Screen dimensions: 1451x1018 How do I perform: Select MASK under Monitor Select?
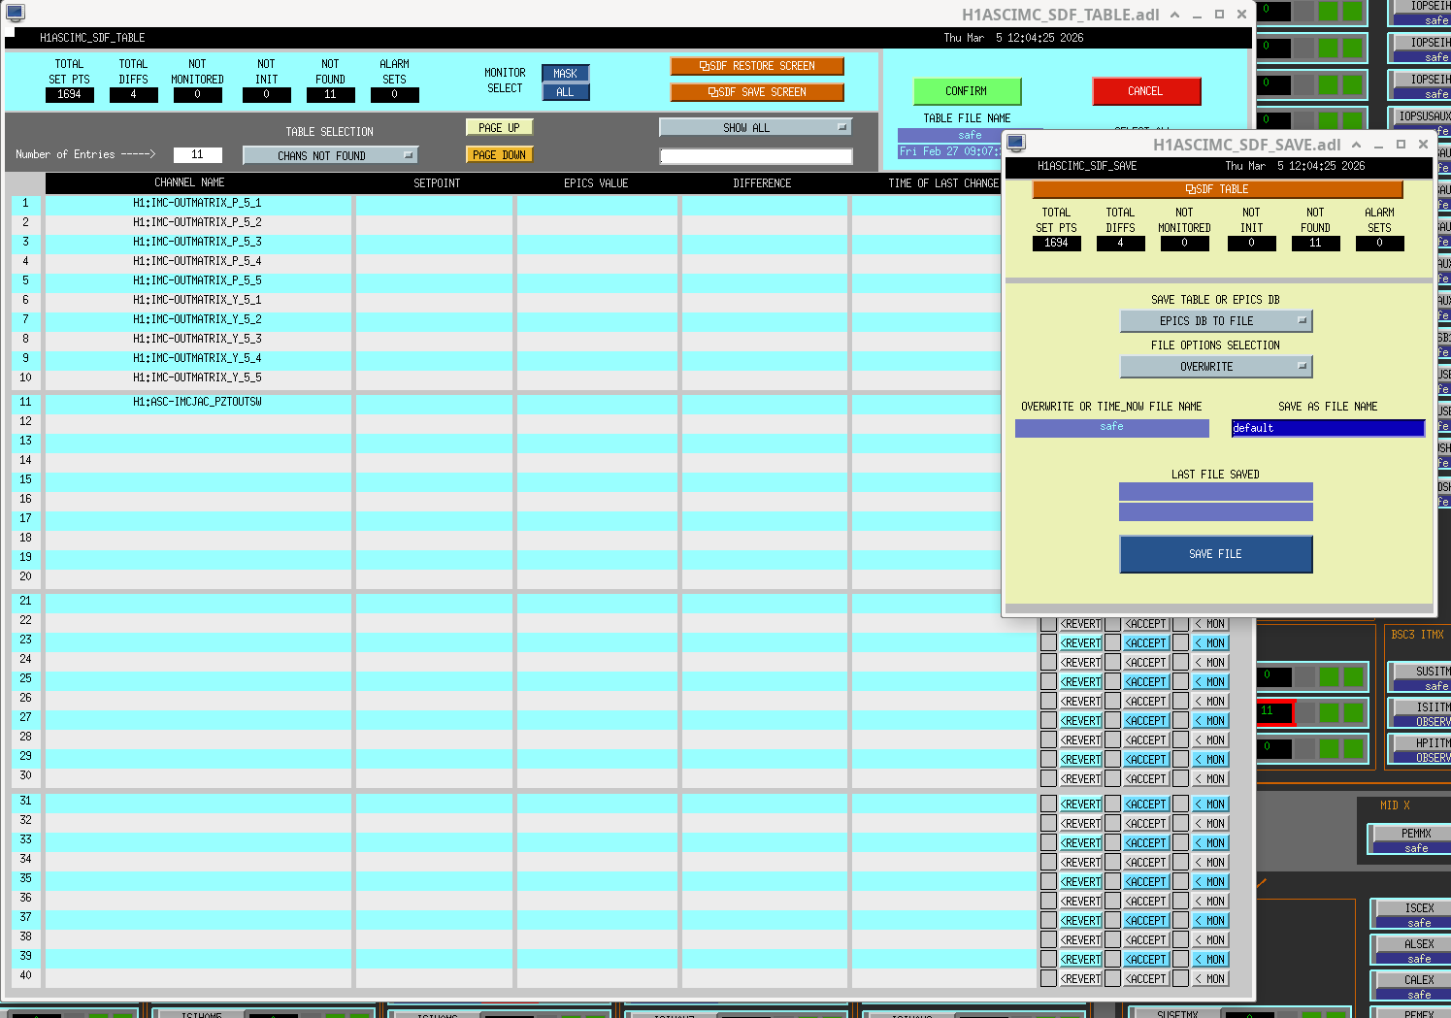tap(565, 74)
